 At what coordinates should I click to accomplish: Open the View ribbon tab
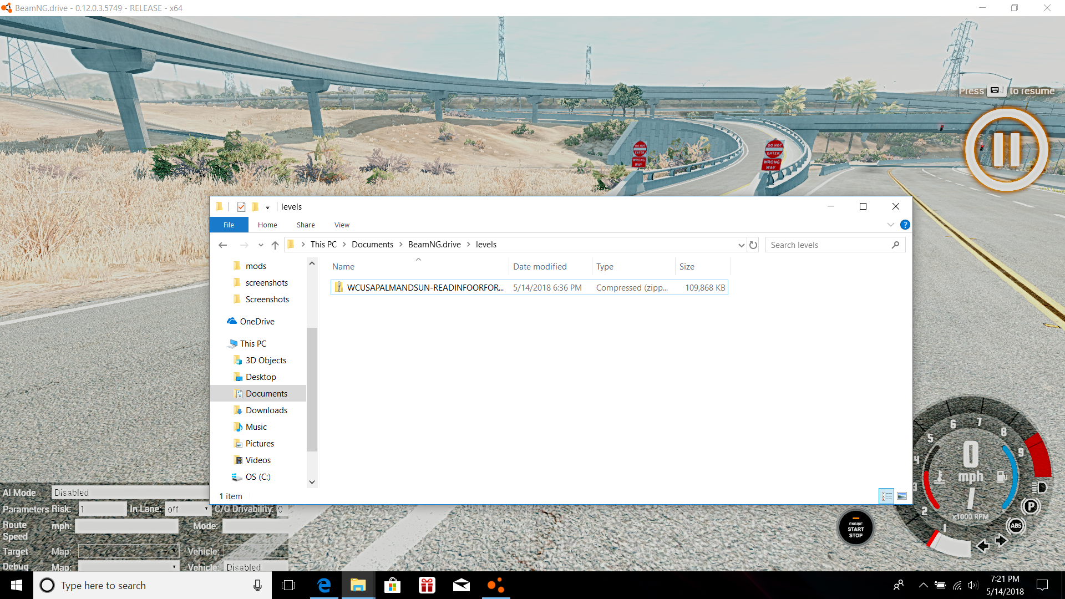(x=342, y=225)
